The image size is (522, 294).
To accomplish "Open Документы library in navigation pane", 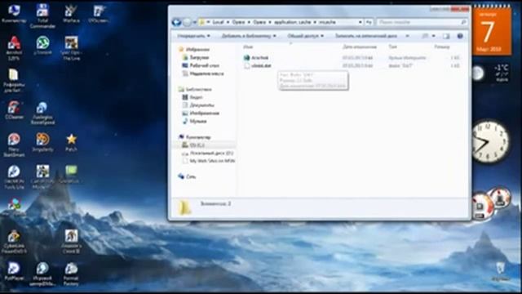I will tap(198, 105).
